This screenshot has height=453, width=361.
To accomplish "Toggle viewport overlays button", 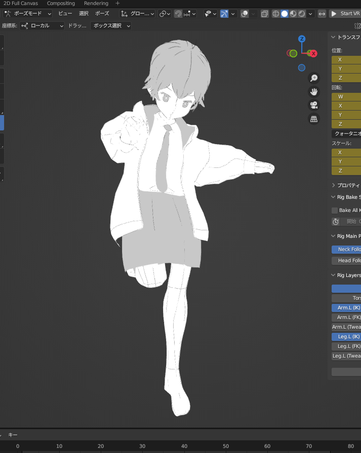I will (245, 14).
